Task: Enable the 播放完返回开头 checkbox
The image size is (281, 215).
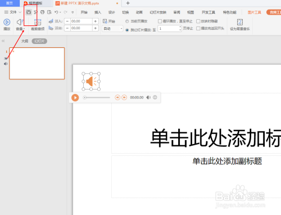Action: (198, 28)
